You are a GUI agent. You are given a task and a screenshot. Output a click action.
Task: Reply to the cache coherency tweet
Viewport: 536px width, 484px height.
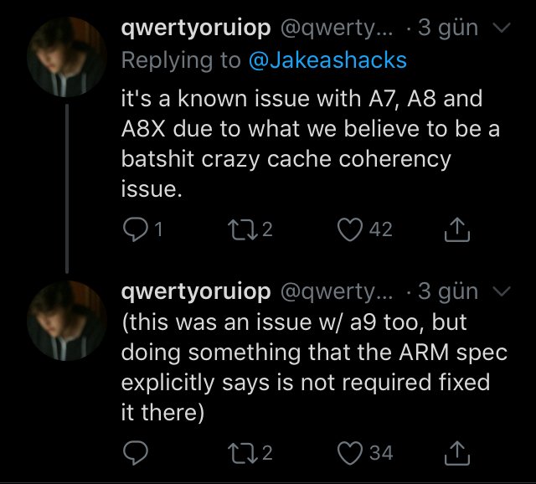coord(134,229)
